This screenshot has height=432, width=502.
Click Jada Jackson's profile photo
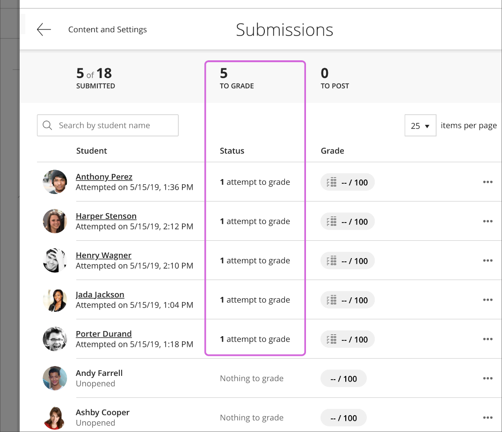55,300
